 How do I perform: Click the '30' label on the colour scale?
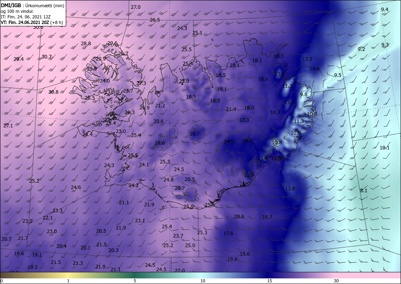[x=336, y=281]
